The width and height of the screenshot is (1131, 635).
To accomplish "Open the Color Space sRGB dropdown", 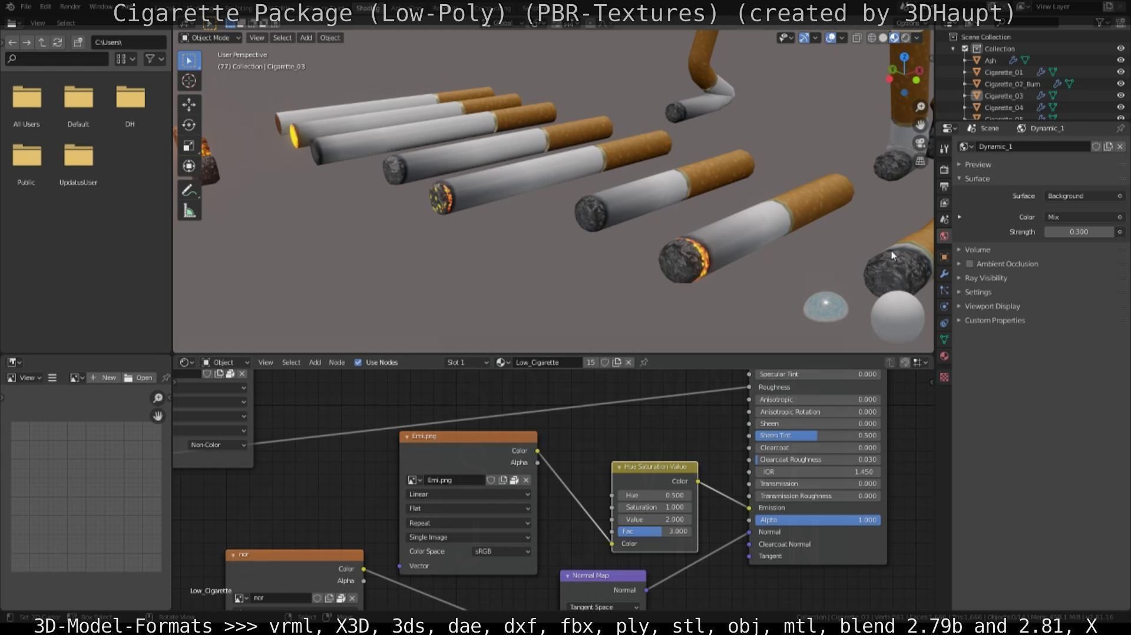I will click(x=501, y=552).
